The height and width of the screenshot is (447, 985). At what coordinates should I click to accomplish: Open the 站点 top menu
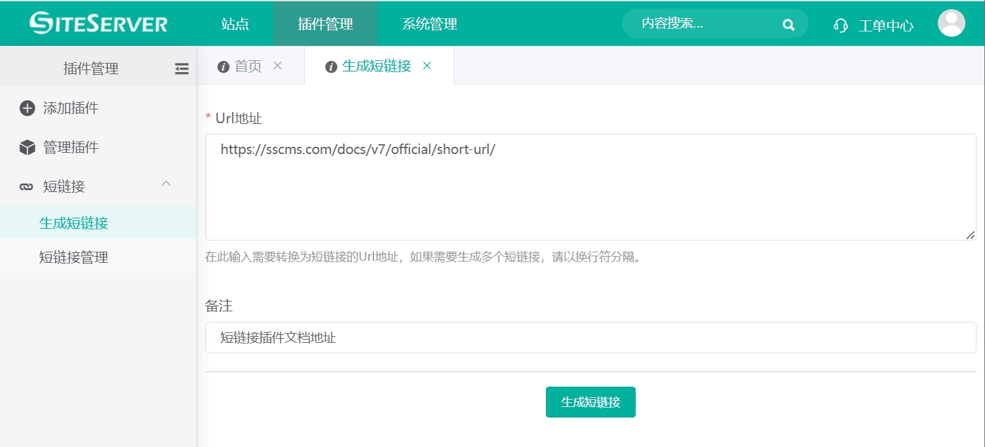point(235,24)
